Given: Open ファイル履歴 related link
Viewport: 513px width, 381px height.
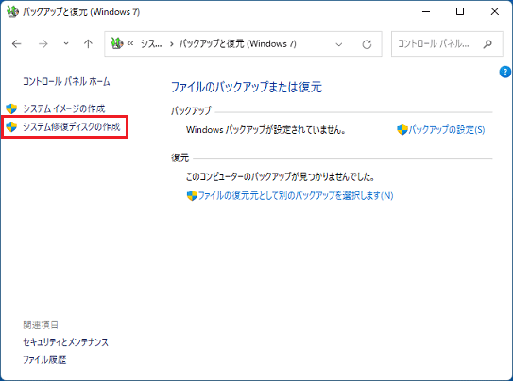Looking at the screenshot, I should [x=44, y=359].
